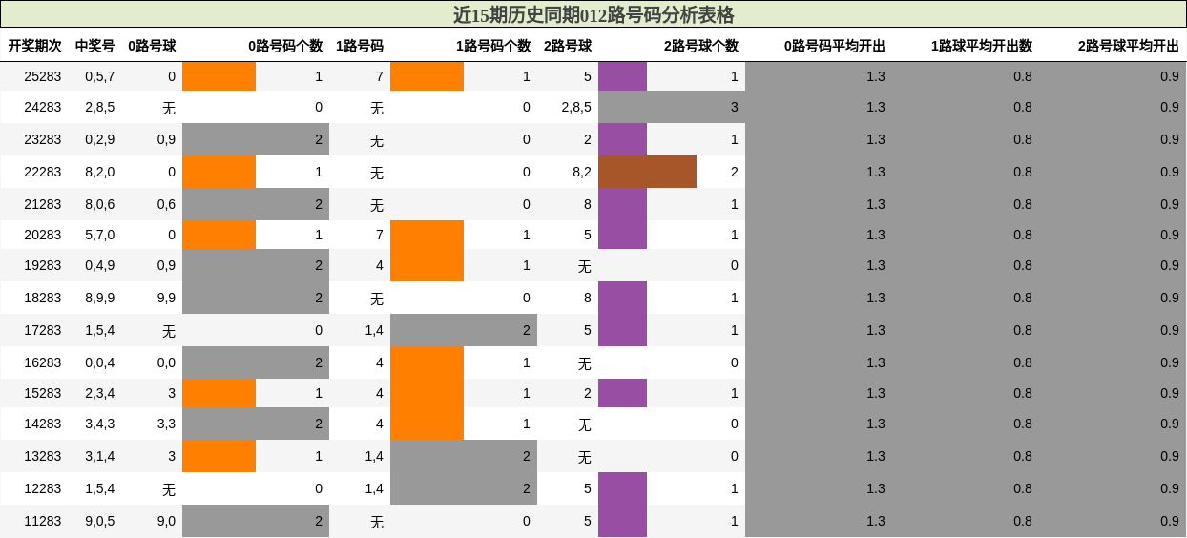The height and width of the screenshot is (538, 1187).
Task: Select period cell 13283
Action: click(x=43, y=456)
